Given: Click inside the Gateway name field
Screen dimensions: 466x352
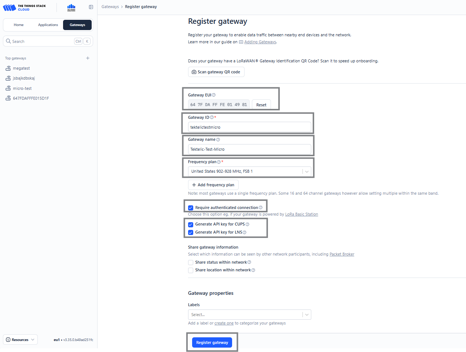Looking at the screenshot, I should point(249,149).
